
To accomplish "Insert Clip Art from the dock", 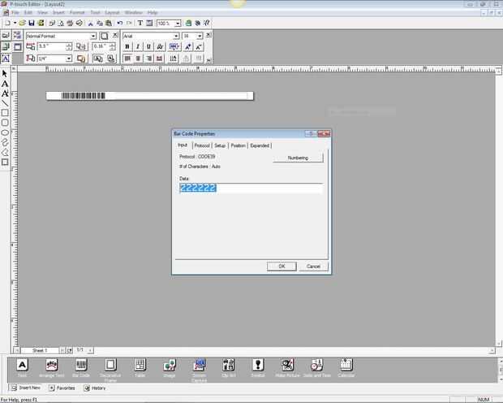I will [229, 366].
